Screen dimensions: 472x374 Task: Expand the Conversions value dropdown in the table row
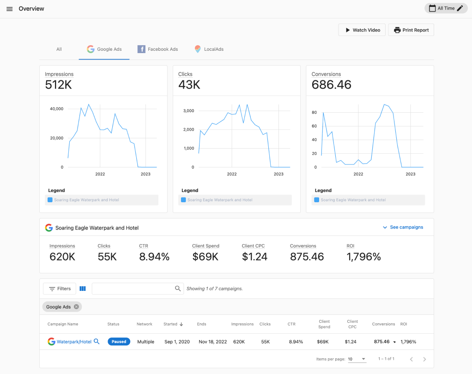click(395, 342)
